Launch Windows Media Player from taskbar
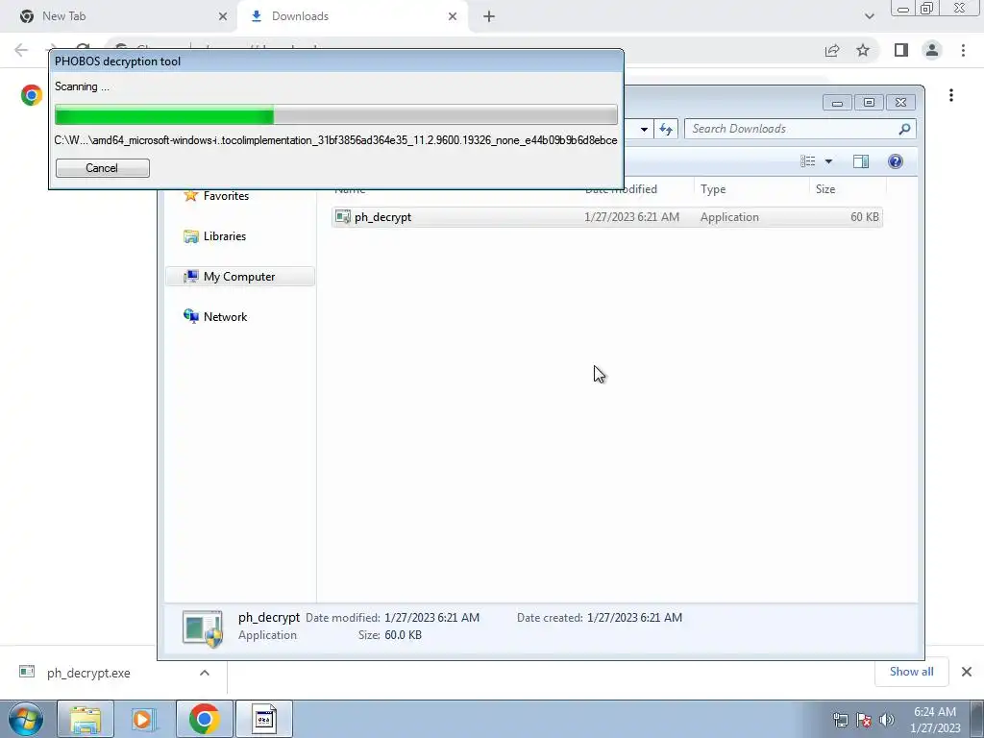Image resolution: width=984 pixels, height=738 pixels. click(144, 719)
